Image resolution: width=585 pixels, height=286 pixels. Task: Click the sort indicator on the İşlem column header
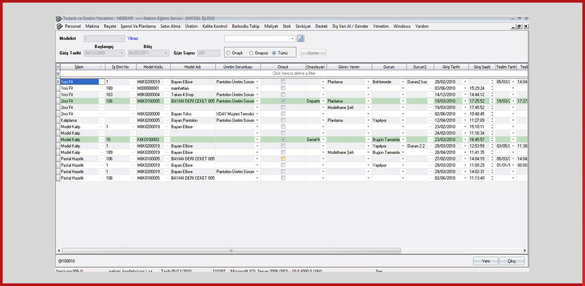click(101, 67)
